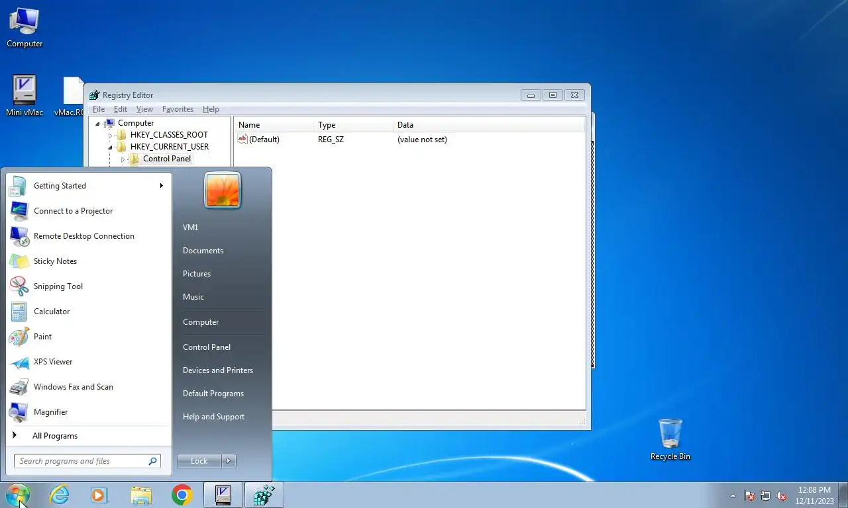Open Music from Start menu
Viewport: 848px width, 508px height.
(x=193, y=297)
